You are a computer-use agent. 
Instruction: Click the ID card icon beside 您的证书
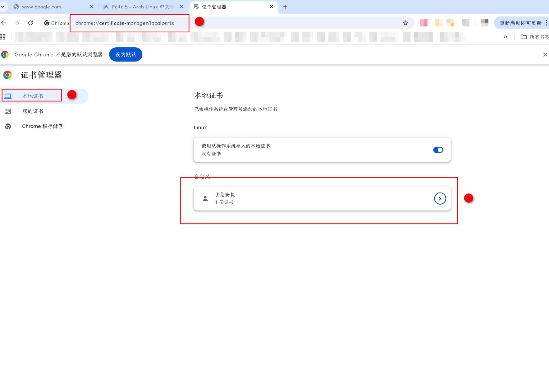(8, 111)
